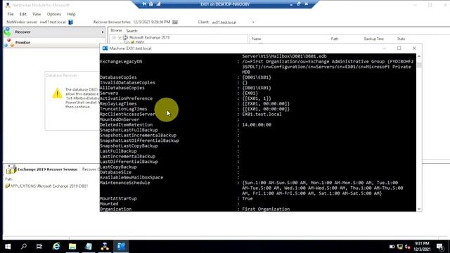Click the console scrollbar thumb

pos(419,65)
